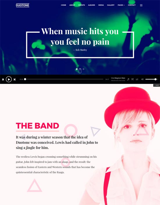Select the first slider dot

pyautogui.click(x=77, y=69)
